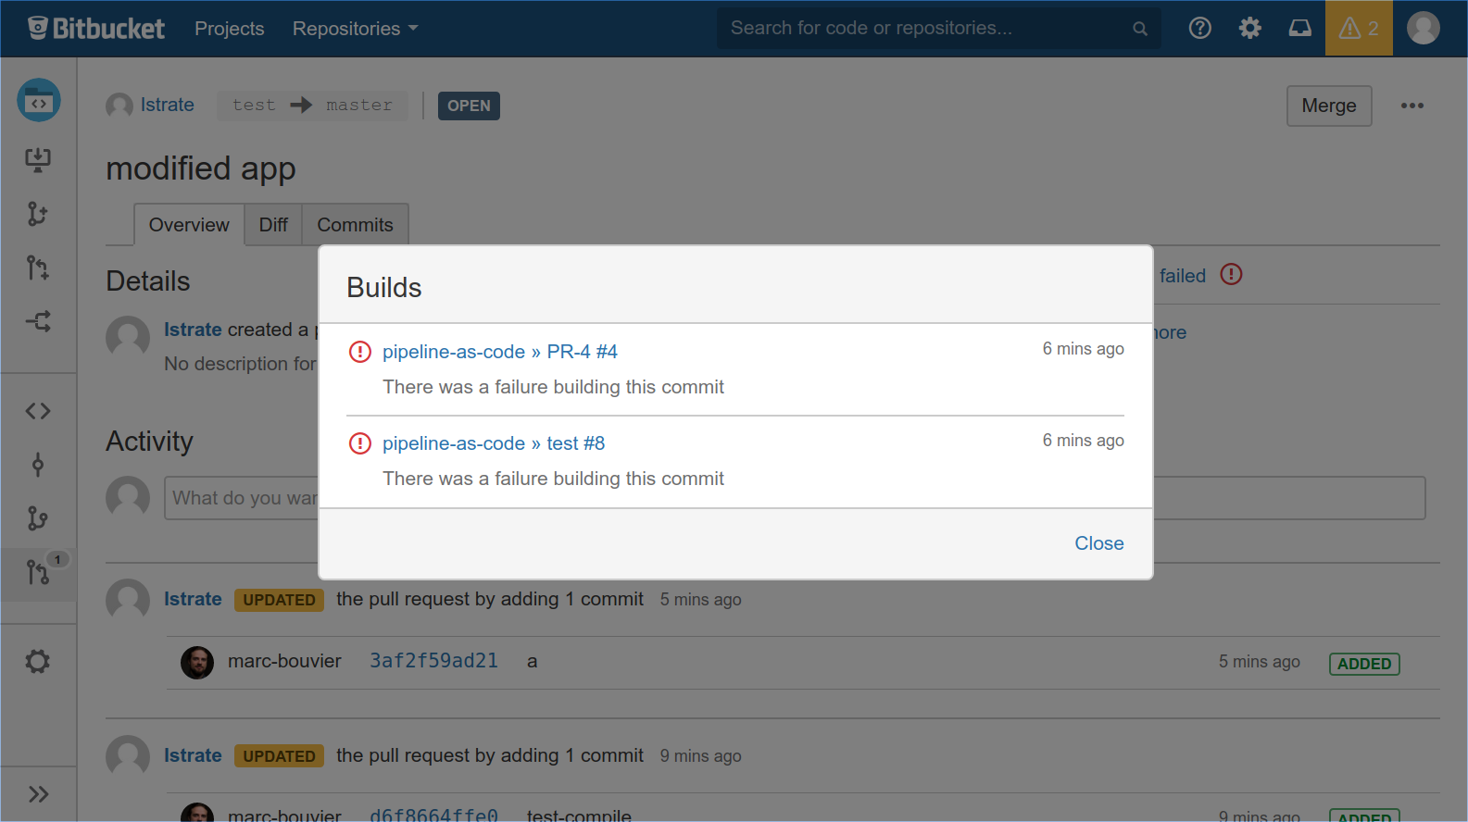Open the more actions ellipsis menu
Screen dimensions: 1468x822
1412,106
